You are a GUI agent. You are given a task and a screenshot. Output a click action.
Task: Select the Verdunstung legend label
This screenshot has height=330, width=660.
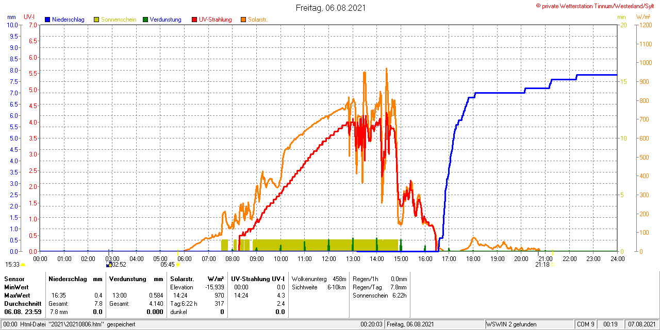(166, 20)
